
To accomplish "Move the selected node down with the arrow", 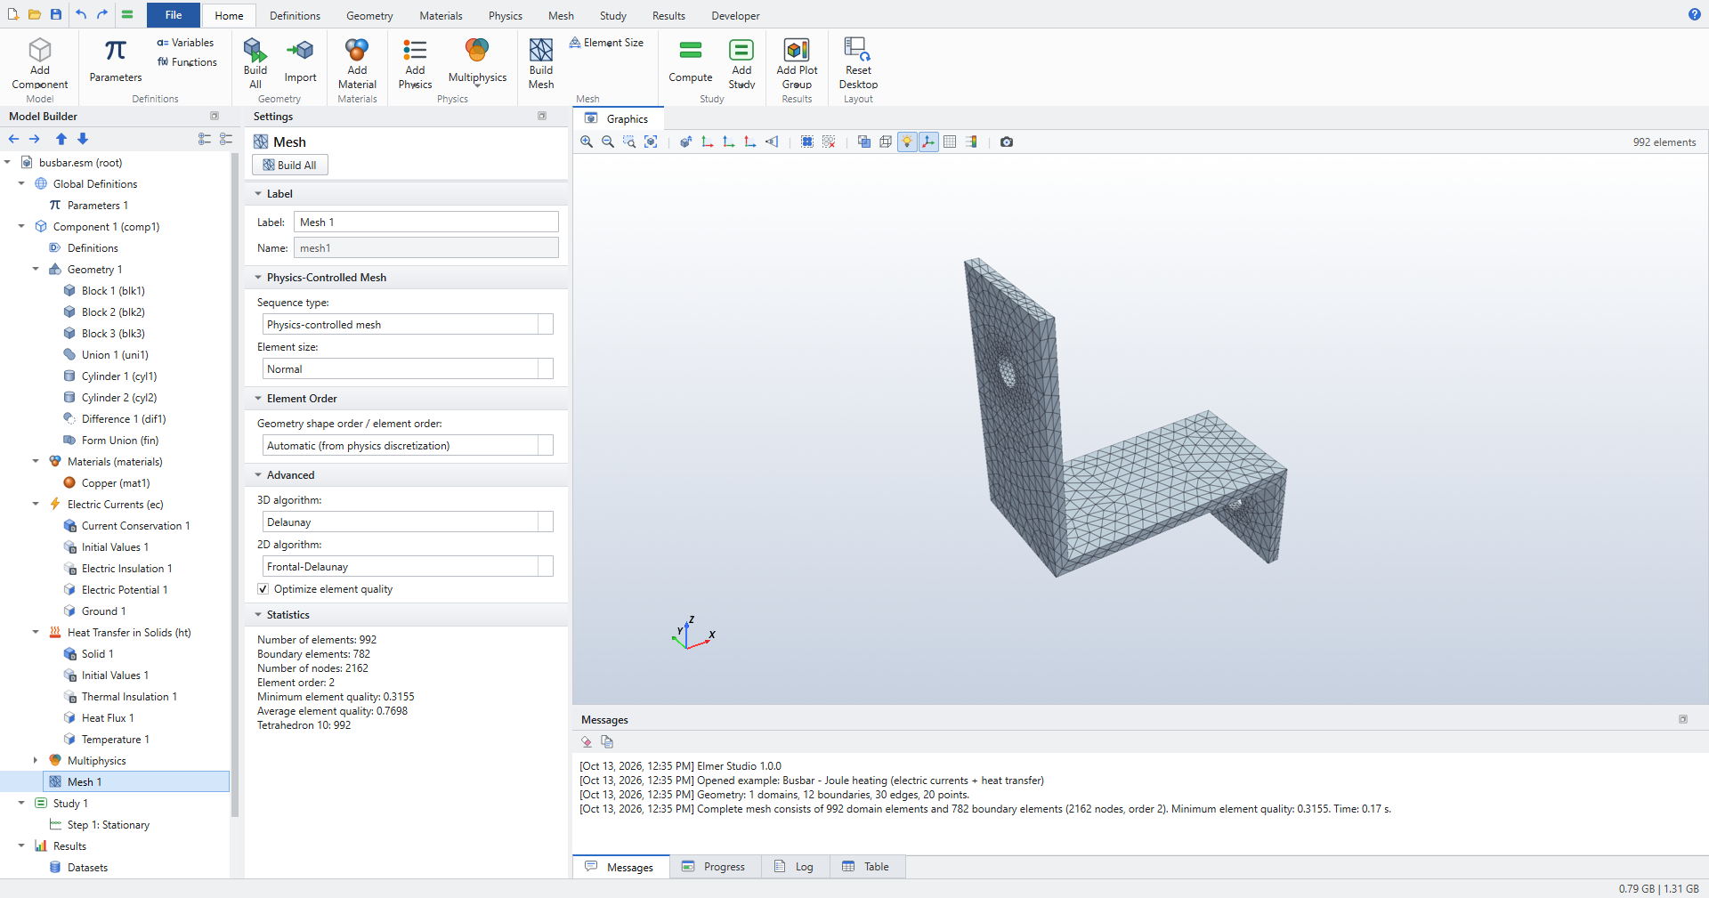I will (83, 139).
